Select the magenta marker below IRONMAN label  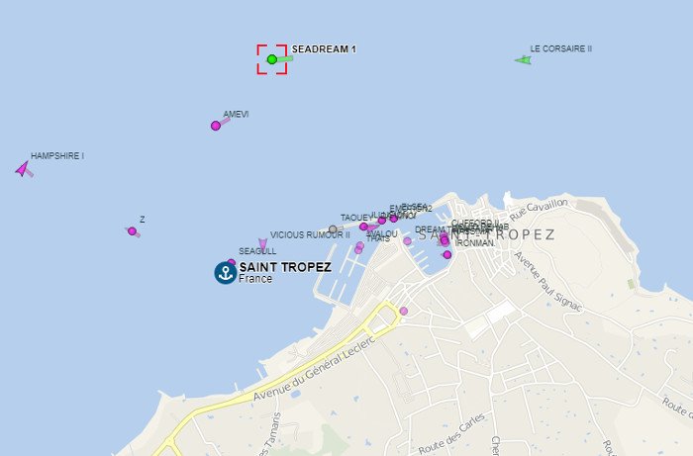pos(447,254)
